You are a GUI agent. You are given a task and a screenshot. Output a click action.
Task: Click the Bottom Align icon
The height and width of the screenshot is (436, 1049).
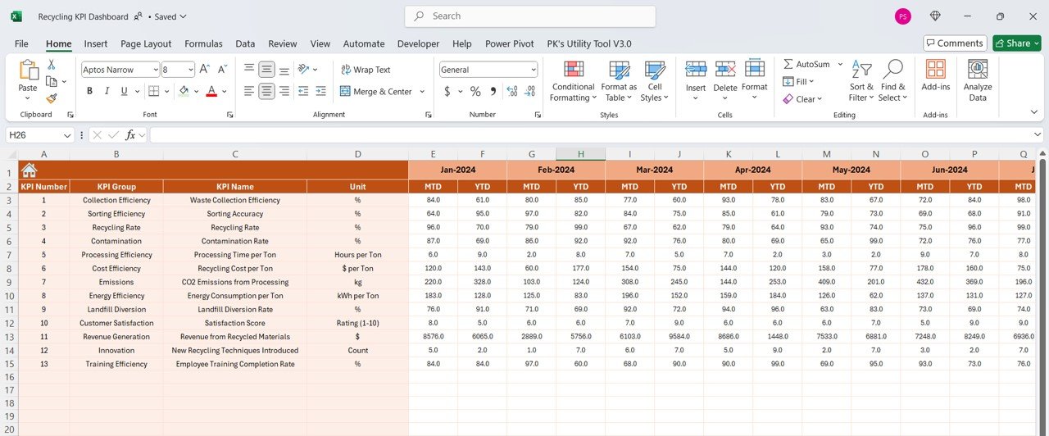pyautogui.click(x=284, y=70)
